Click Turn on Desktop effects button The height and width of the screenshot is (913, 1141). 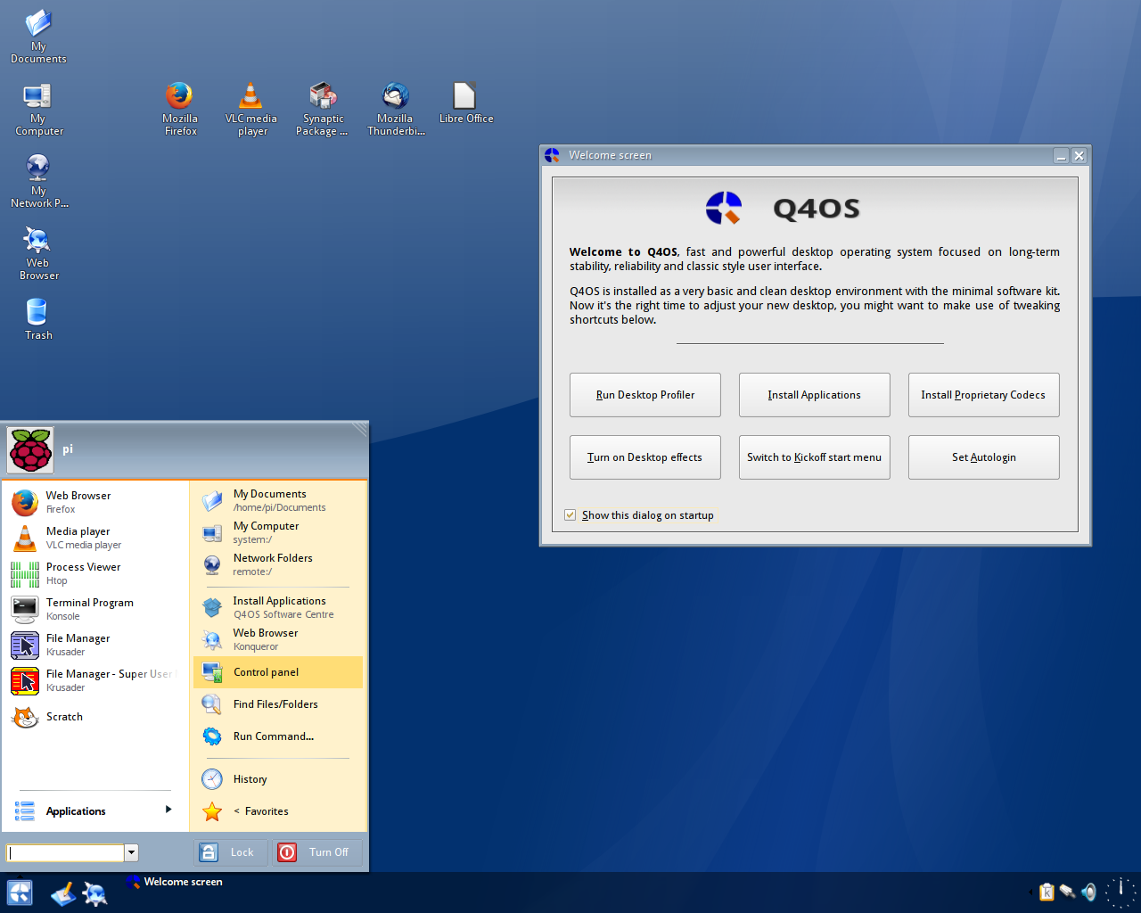(x=645, y=457)
